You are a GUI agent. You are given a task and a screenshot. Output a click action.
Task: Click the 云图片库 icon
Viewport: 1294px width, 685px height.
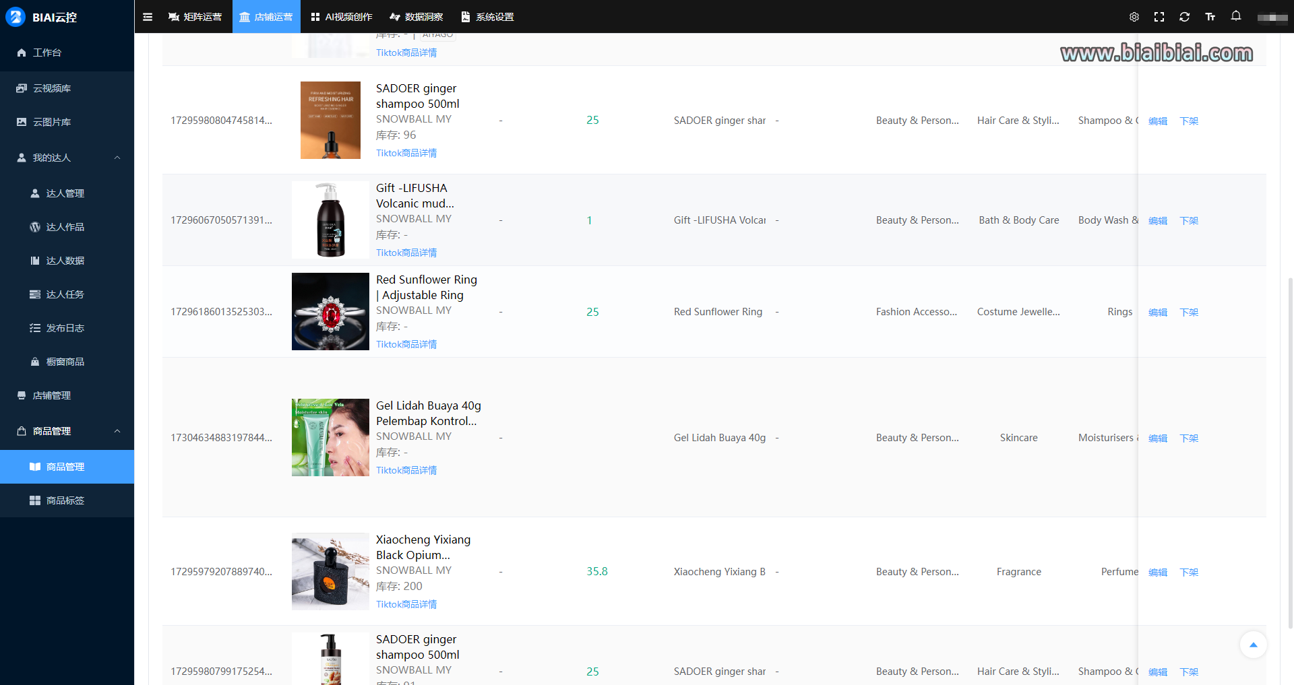pyautogui.click(x=22, y=122)
